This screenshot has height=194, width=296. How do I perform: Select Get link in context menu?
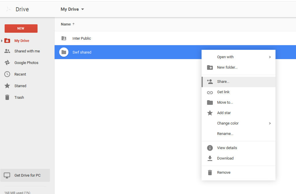coord(223,92)
